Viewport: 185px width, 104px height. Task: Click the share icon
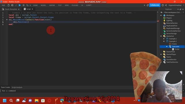(x=166, y=5)
